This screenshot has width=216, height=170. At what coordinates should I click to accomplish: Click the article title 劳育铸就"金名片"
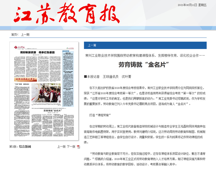(144, 65)
